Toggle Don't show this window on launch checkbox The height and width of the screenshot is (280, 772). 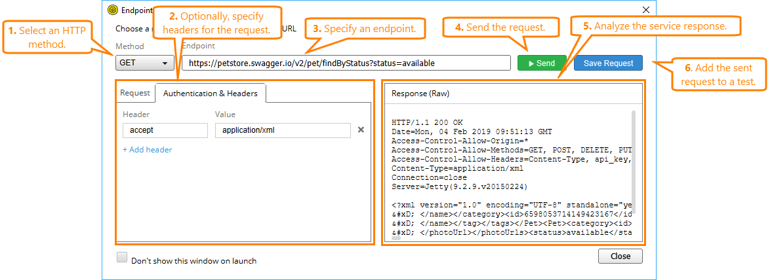coord(122,257)
